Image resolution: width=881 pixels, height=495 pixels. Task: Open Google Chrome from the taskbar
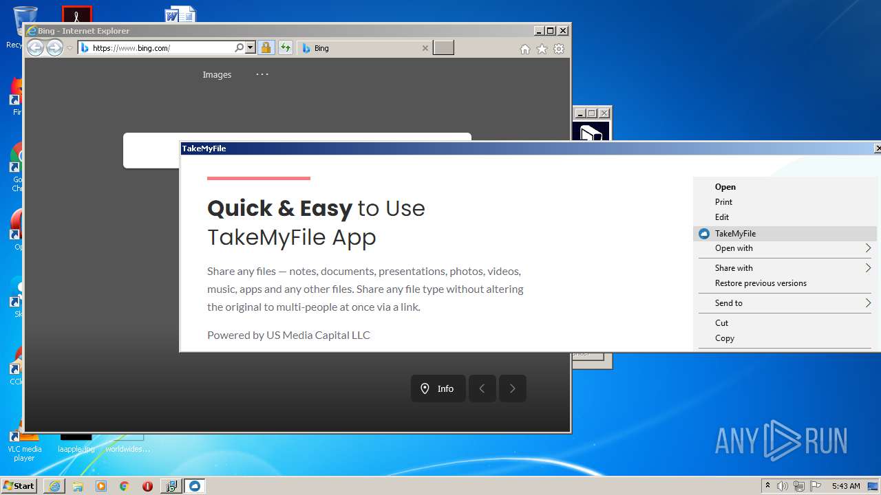point(125,486)
